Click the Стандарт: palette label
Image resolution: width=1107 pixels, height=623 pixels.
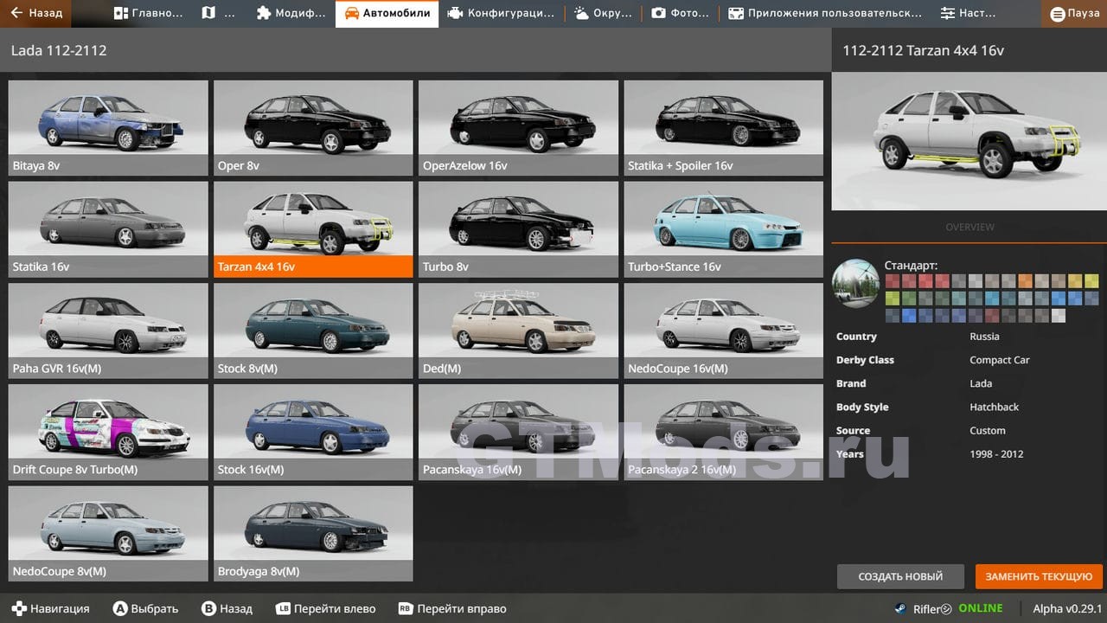coord(911,266)
